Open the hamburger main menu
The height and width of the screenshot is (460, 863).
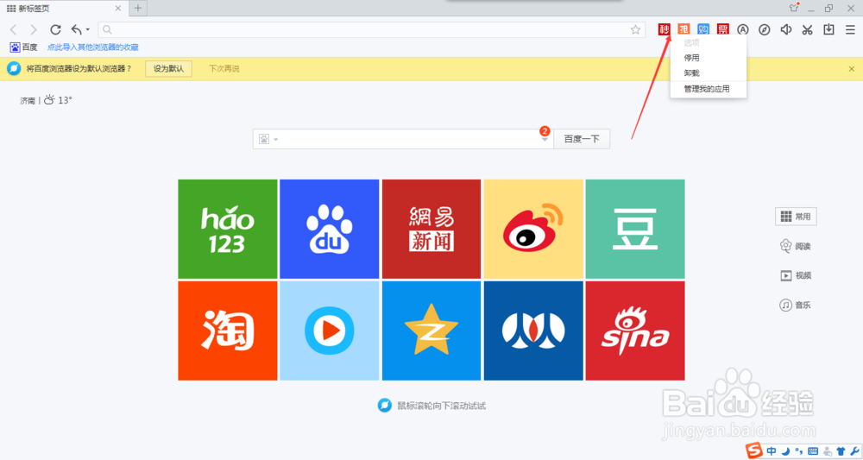point(850,29)
